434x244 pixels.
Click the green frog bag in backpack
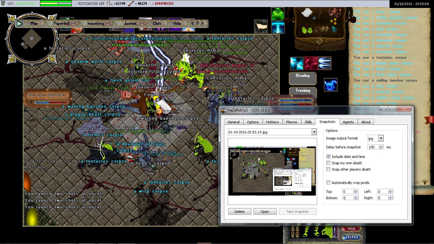point(310,30)
